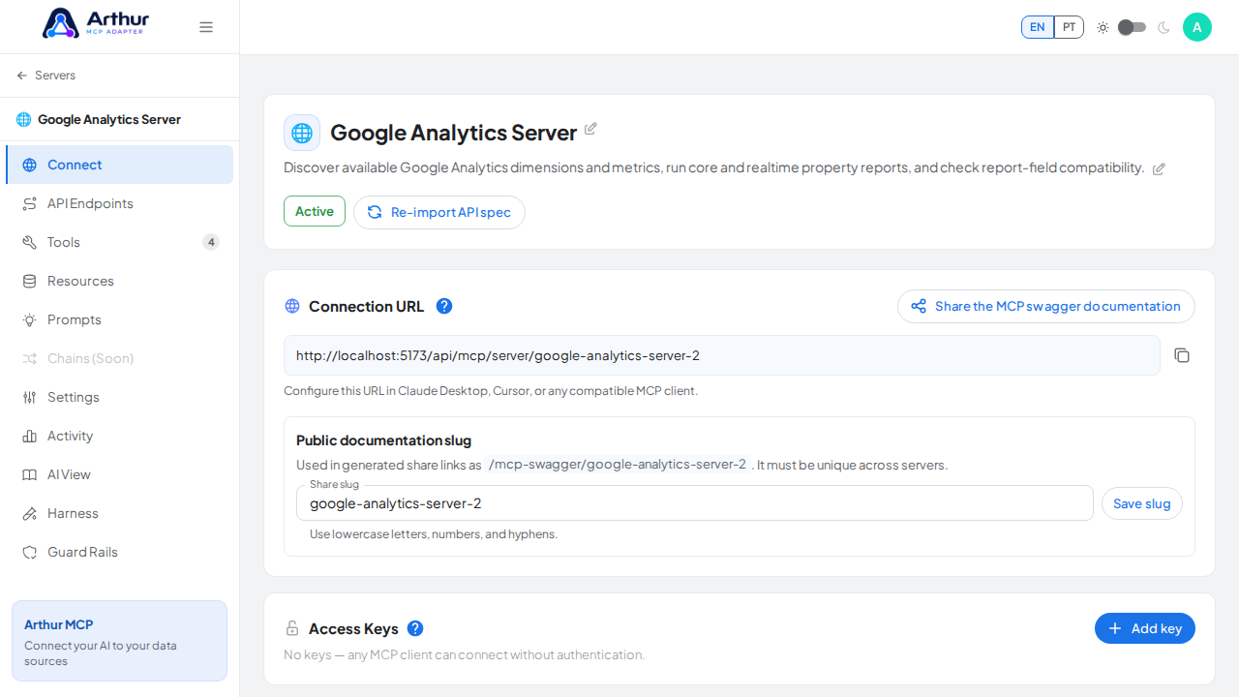1239x697 pixels.
Task: Toggle the dark mode switch
Action: [x=1132, y=27]
